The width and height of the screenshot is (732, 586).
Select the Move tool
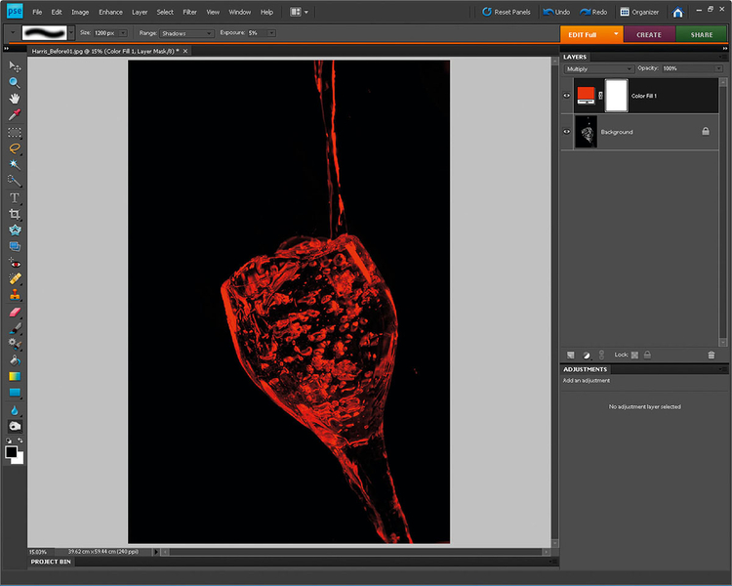pos(15,66)
